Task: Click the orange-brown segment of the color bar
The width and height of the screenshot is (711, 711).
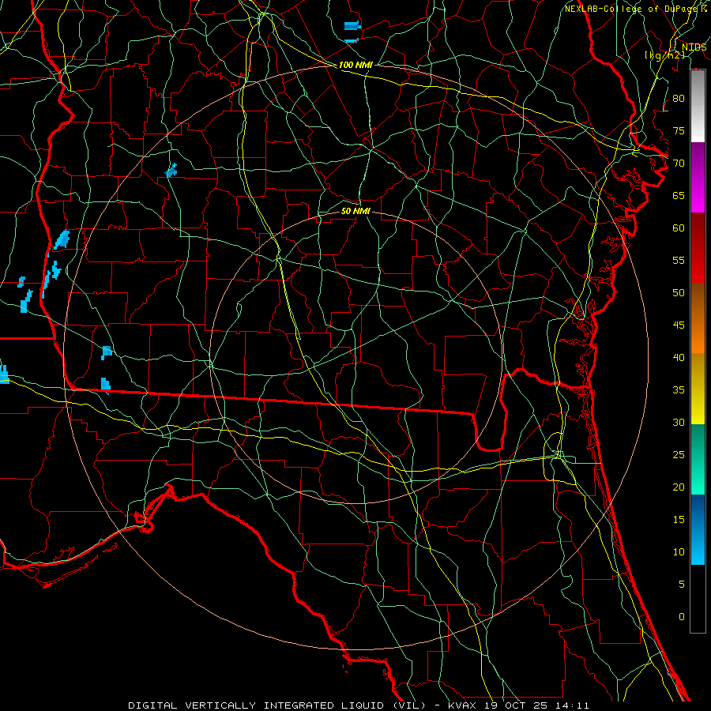Action: click(698, 318)
